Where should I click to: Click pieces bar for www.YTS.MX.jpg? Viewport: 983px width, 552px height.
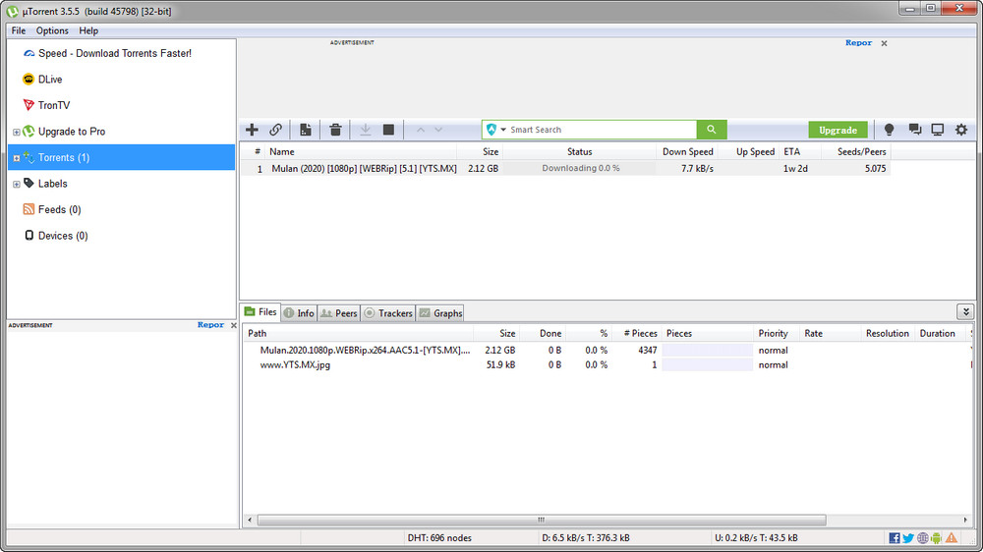pyautogui.click(x=707, y=364)
